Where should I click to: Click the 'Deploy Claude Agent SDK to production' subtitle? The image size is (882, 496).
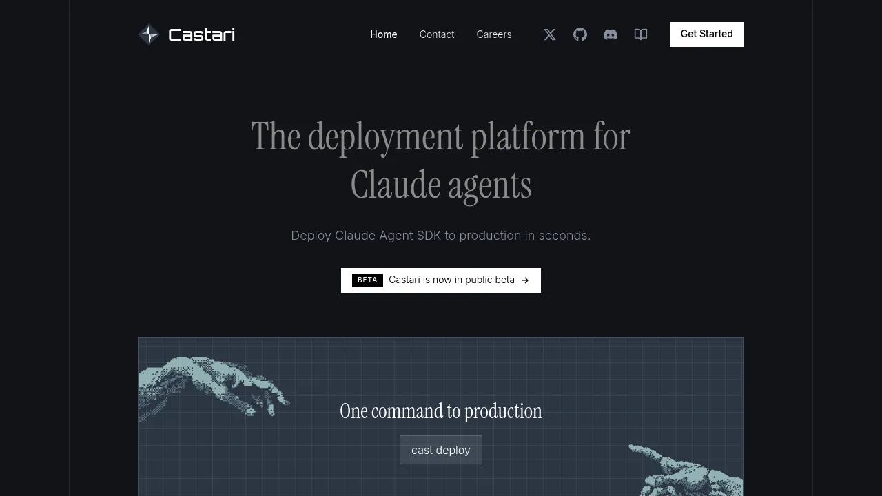tap(441, 236)
